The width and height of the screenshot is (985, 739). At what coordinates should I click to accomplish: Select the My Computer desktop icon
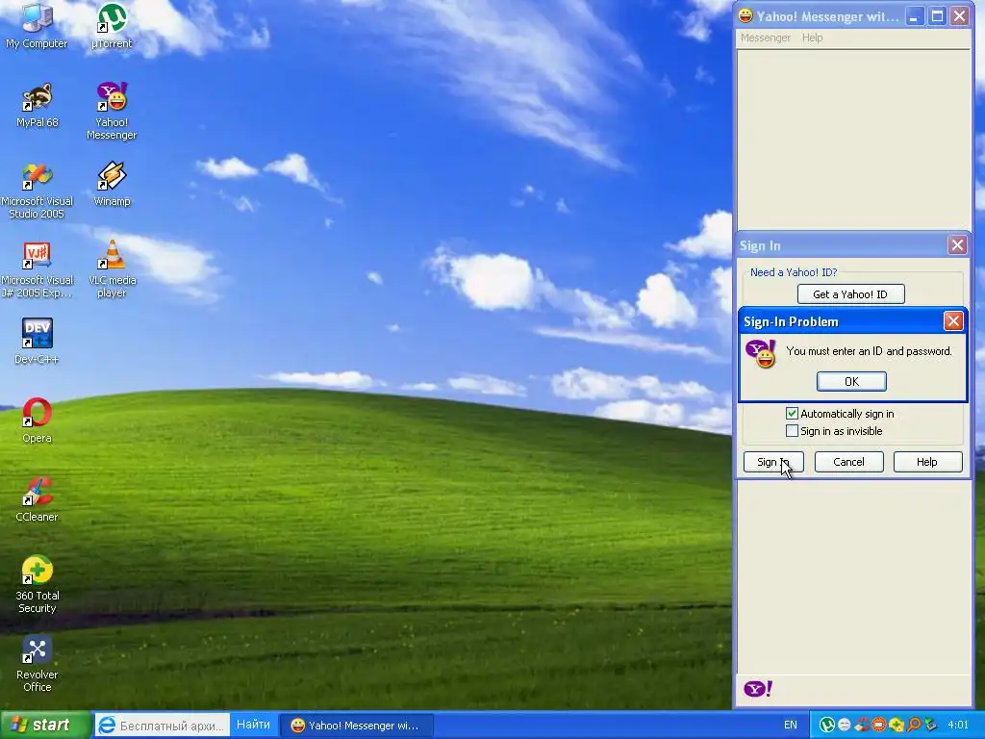(37, 26)
